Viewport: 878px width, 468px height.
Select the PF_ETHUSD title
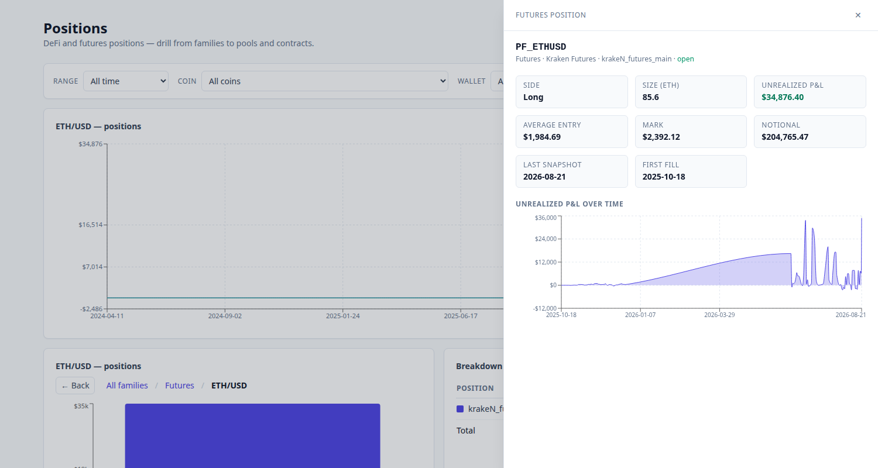click(541, 47)
